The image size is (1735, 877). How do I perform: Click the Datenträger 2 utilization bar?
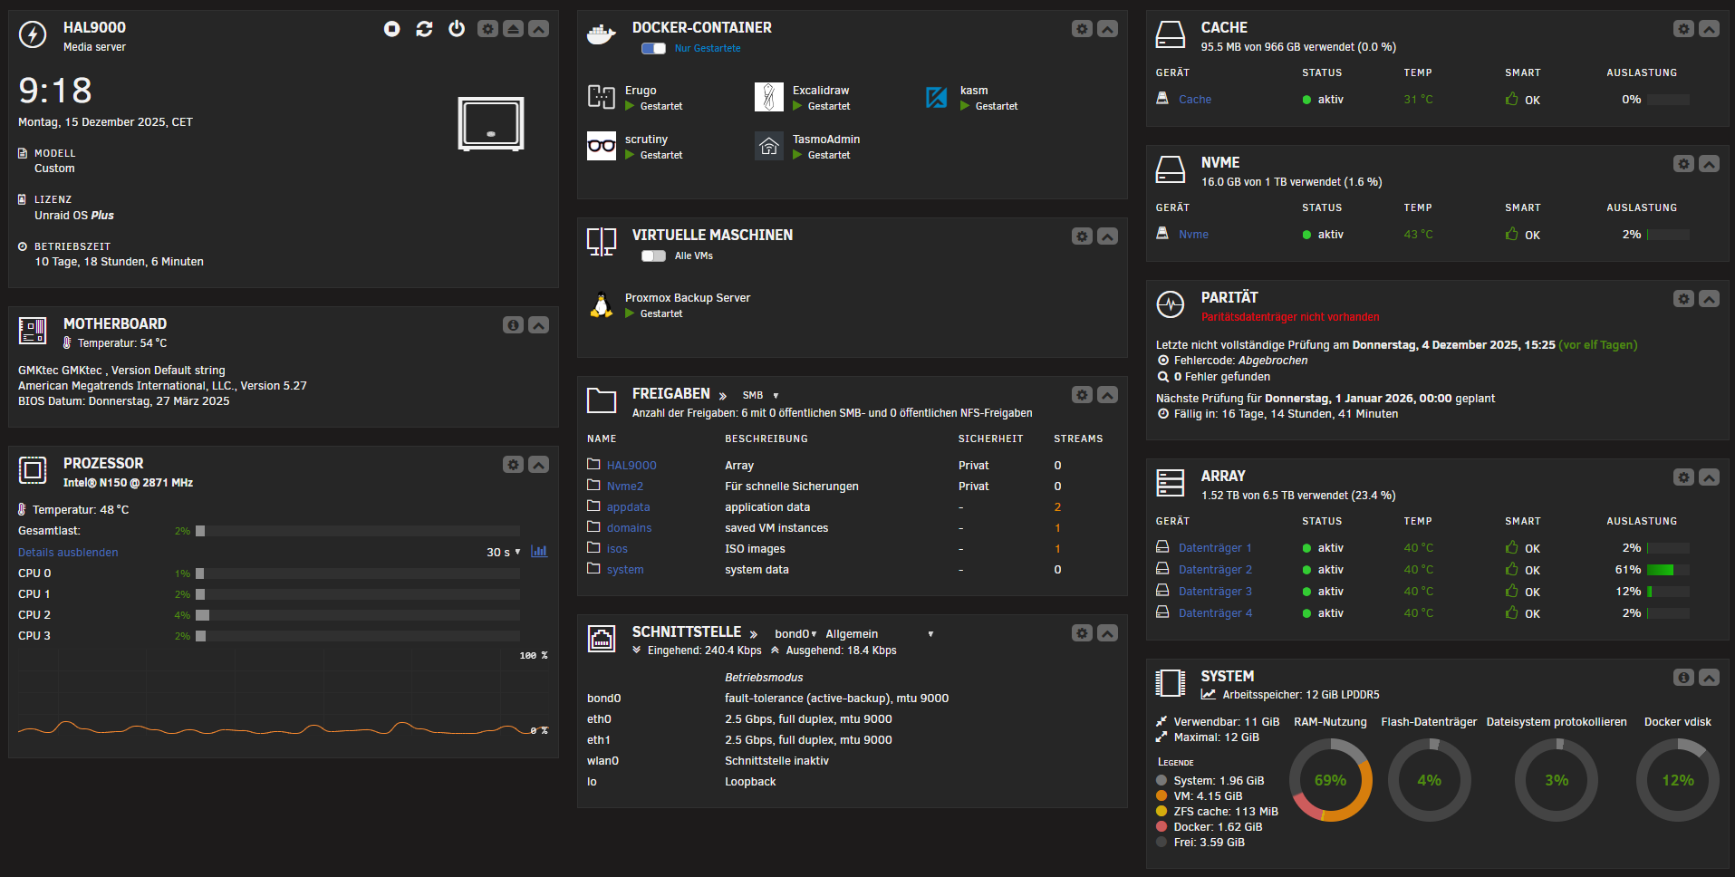(1667, 570)
